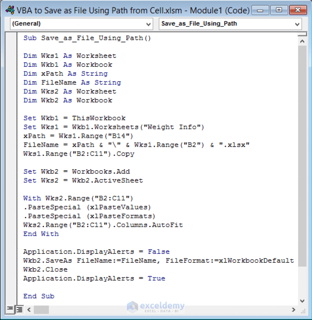This screenshot has width=312, height=320.
Task: Click line 'Dim Wkb1 As Workbook'
Action: (68, 65)
